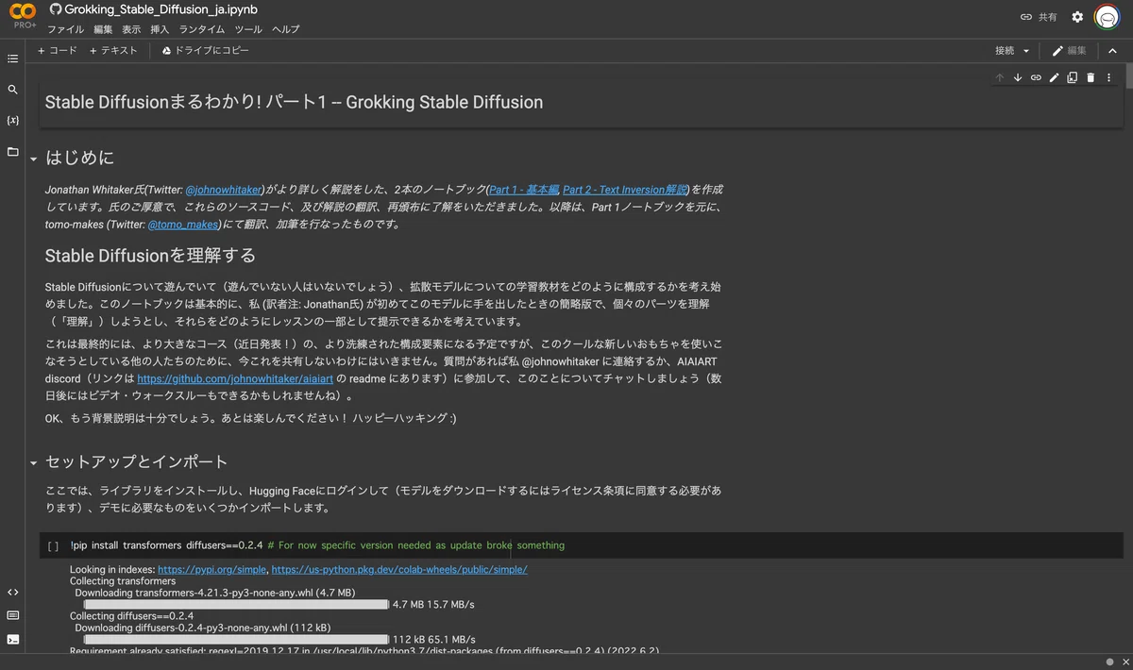Click the transformers download progress bar
Viewport: 1133px width, 670px height.
pos(236,604)
